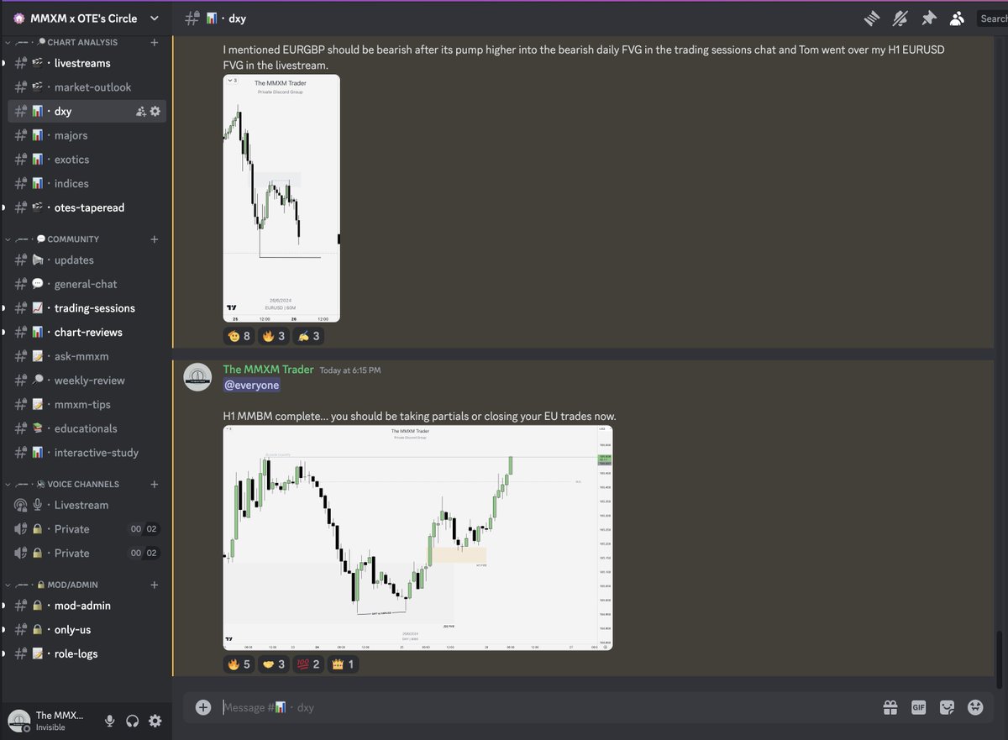The width and height of the screenshot is (1008, 740).
Task: Create channel in MOD/ADMIN with plus
Action: pos(154,585)
